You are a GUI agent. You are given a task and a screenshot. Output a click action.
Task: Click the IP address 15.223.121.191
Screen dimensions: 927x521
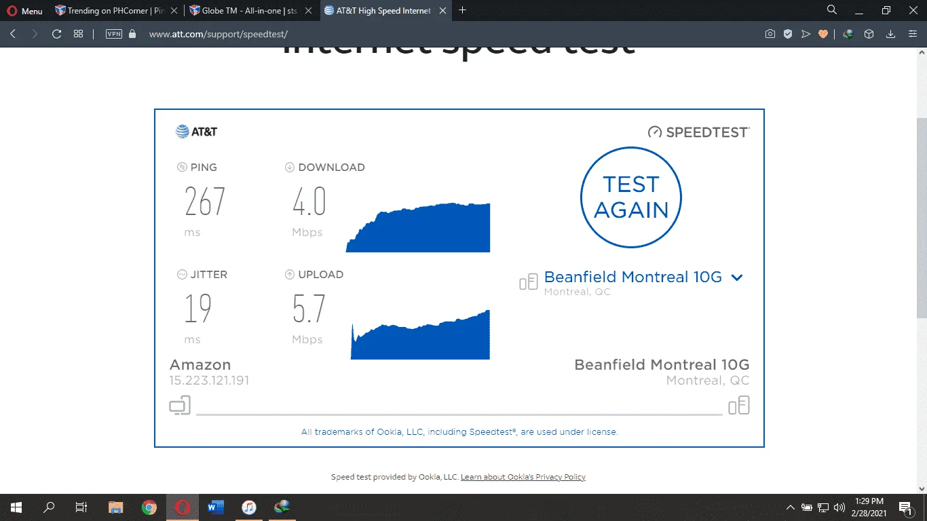click(209, 381)
